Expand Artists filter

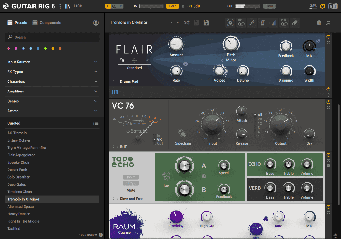point(52,111)
